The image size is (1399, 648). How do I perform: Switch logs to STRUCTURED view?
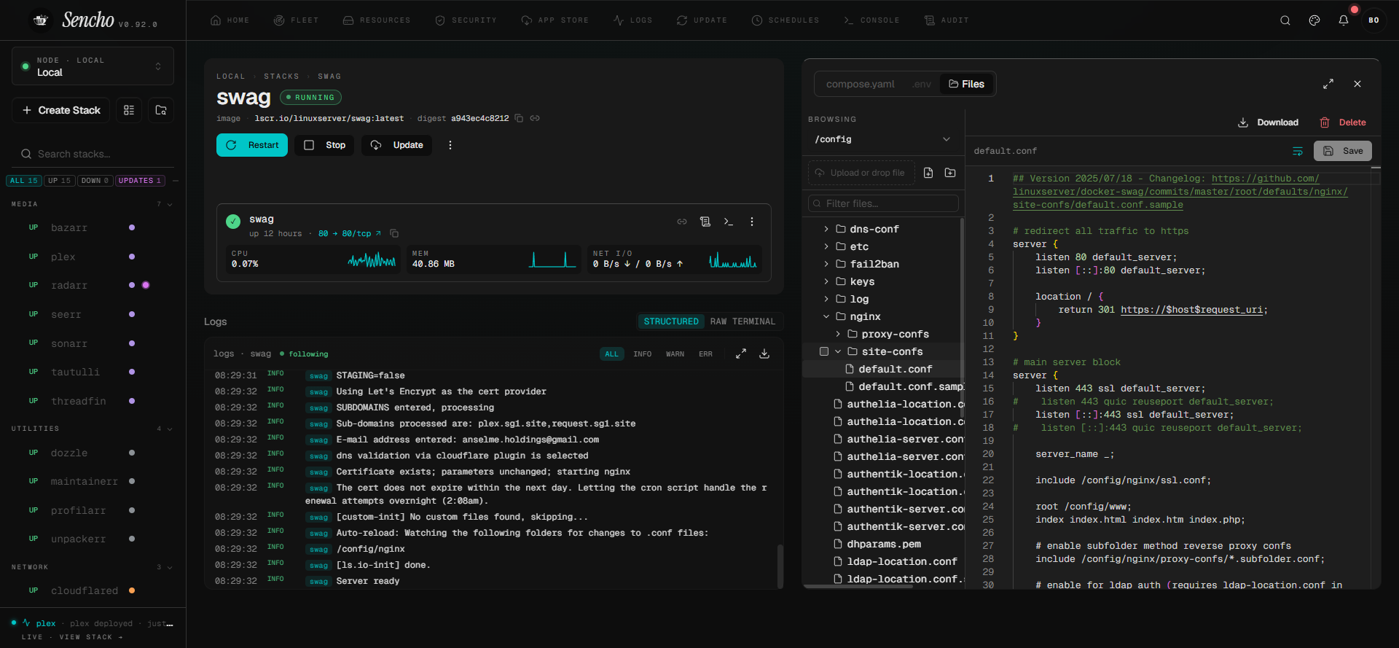pos(671,321)
